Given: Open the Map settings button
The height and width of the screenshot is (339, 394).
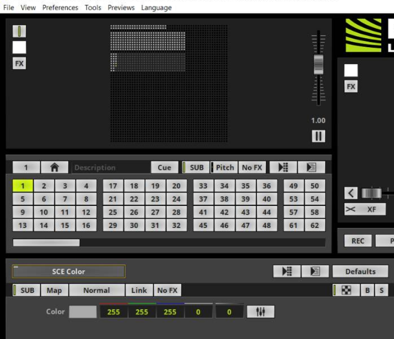Looking at the screenshot, I should [x=54, y=290].
